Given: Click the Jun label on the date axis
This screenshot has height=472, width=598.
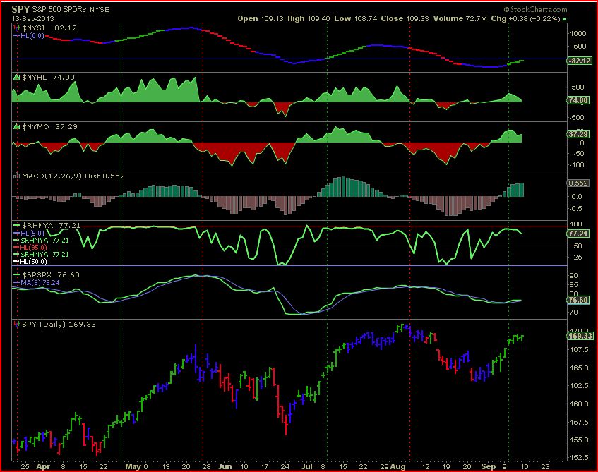Looking at the screenshot, I should click(x=225, y=466).
